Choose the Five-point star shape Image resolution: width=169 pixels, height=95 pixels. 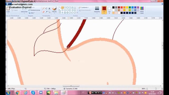65,13
